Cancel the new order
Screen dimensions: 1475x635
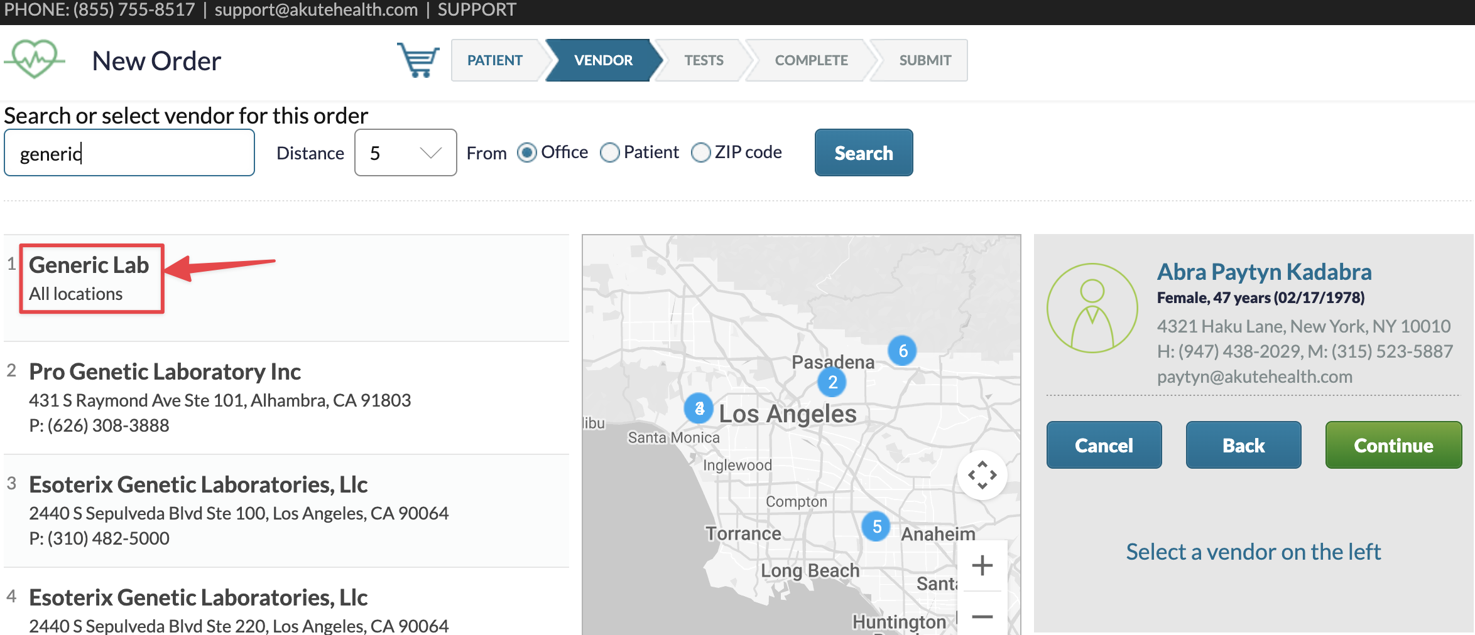point(1104,445)
